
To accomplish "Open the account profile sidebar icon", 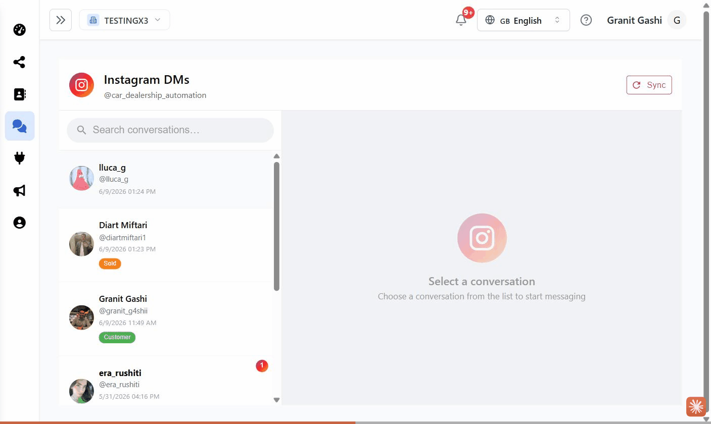I will click(19, 223).
